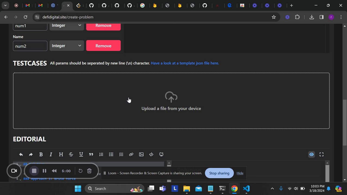Click the num2 name input field
This screenshot has width=347, height=195.
(30, 46)
